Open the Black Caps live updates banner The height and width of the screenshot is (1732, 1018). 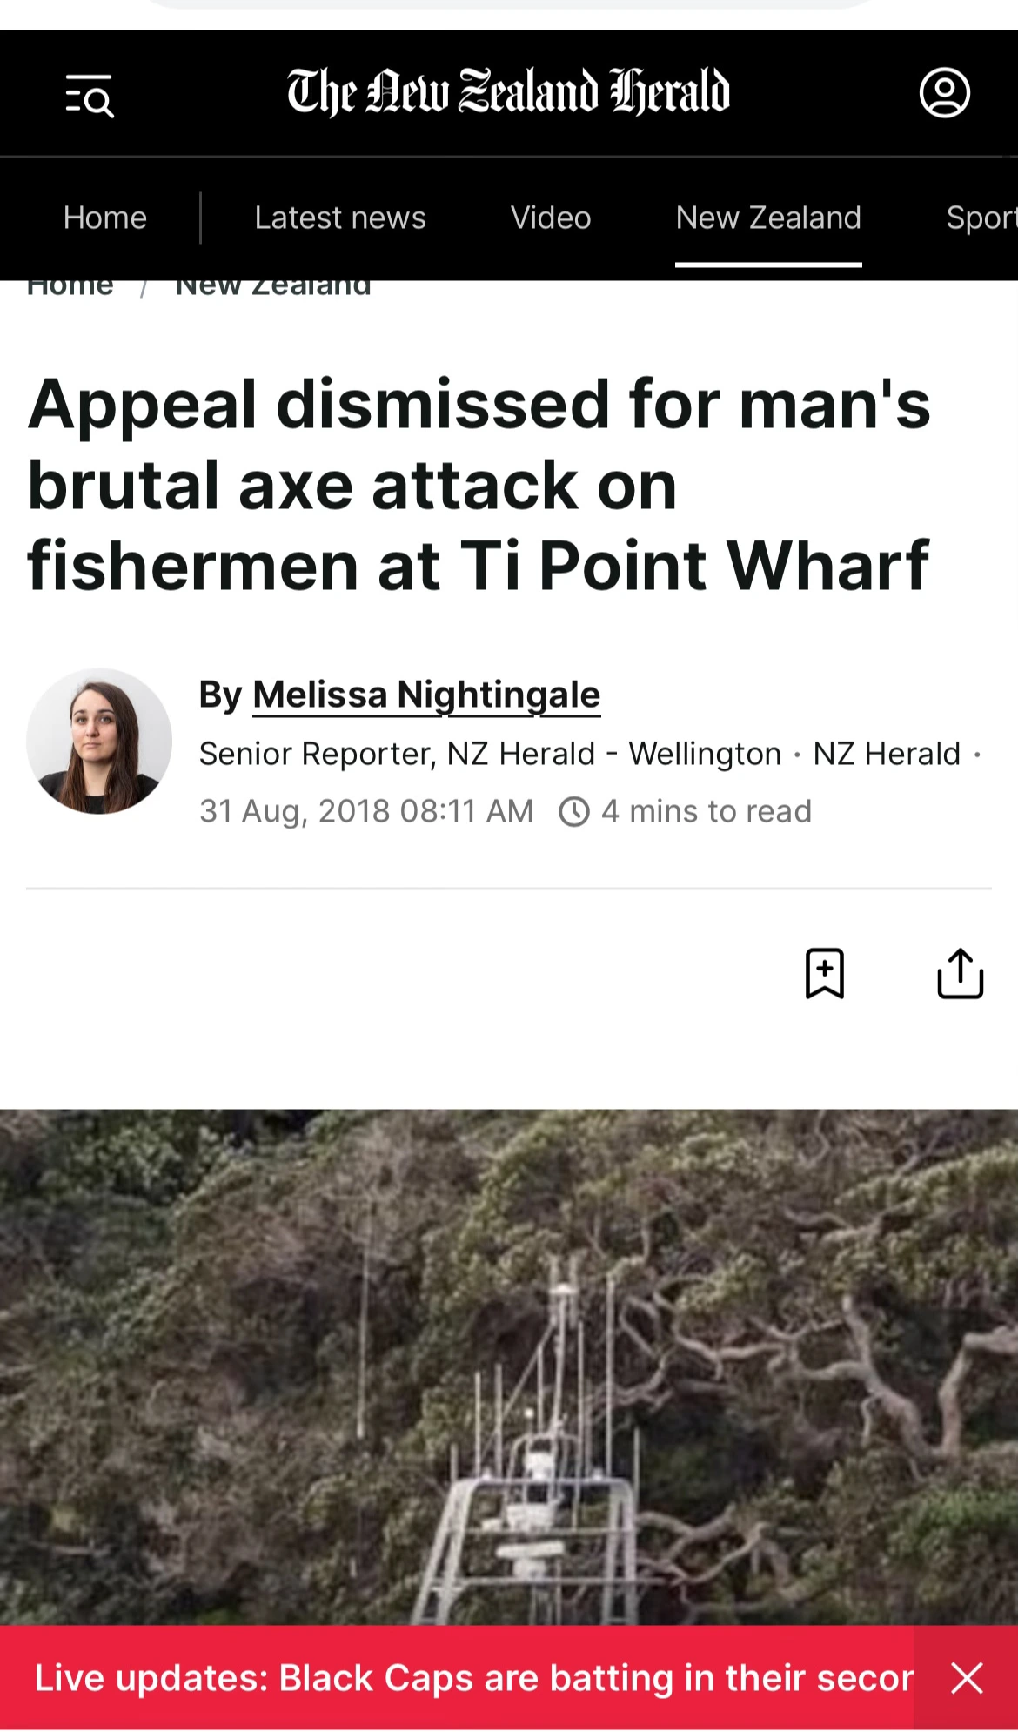coord(473,1677)
